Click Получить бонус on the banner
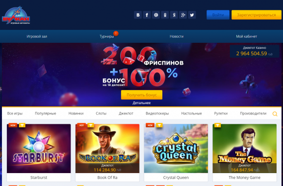 [141, 94]
